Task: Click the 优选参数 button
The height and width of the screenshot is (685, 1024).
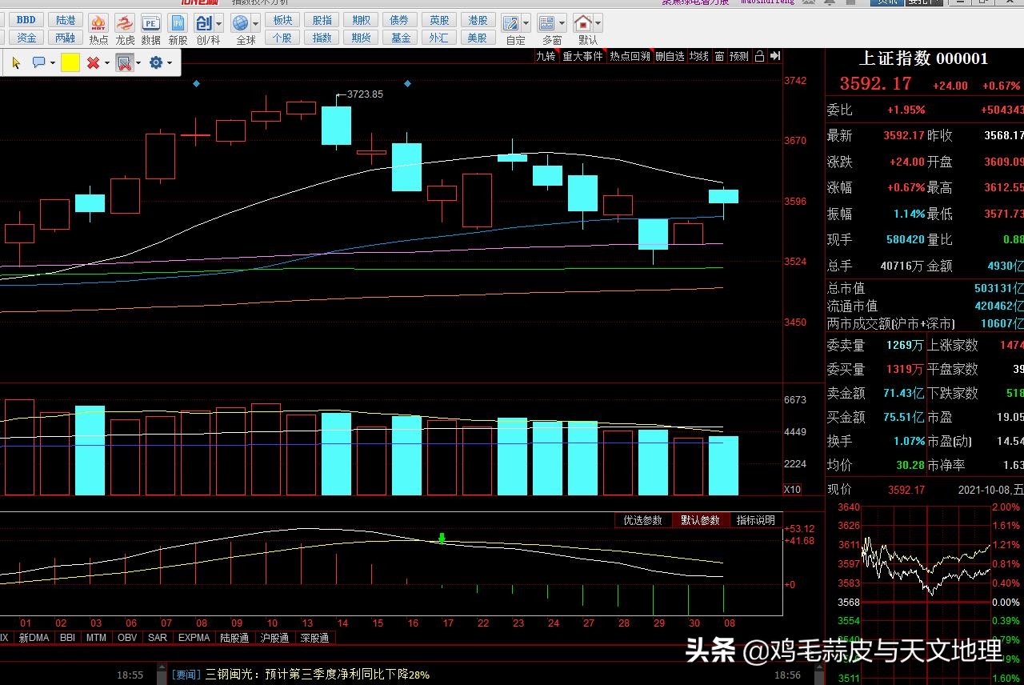Action: tap(643, 520)
